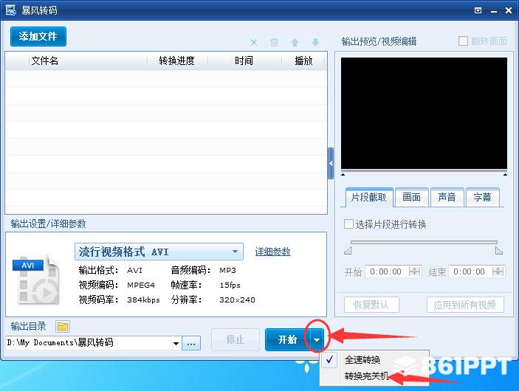The image size is (519, 391).
Task: Click the 转换进度 column header
Action: point(176,61)
